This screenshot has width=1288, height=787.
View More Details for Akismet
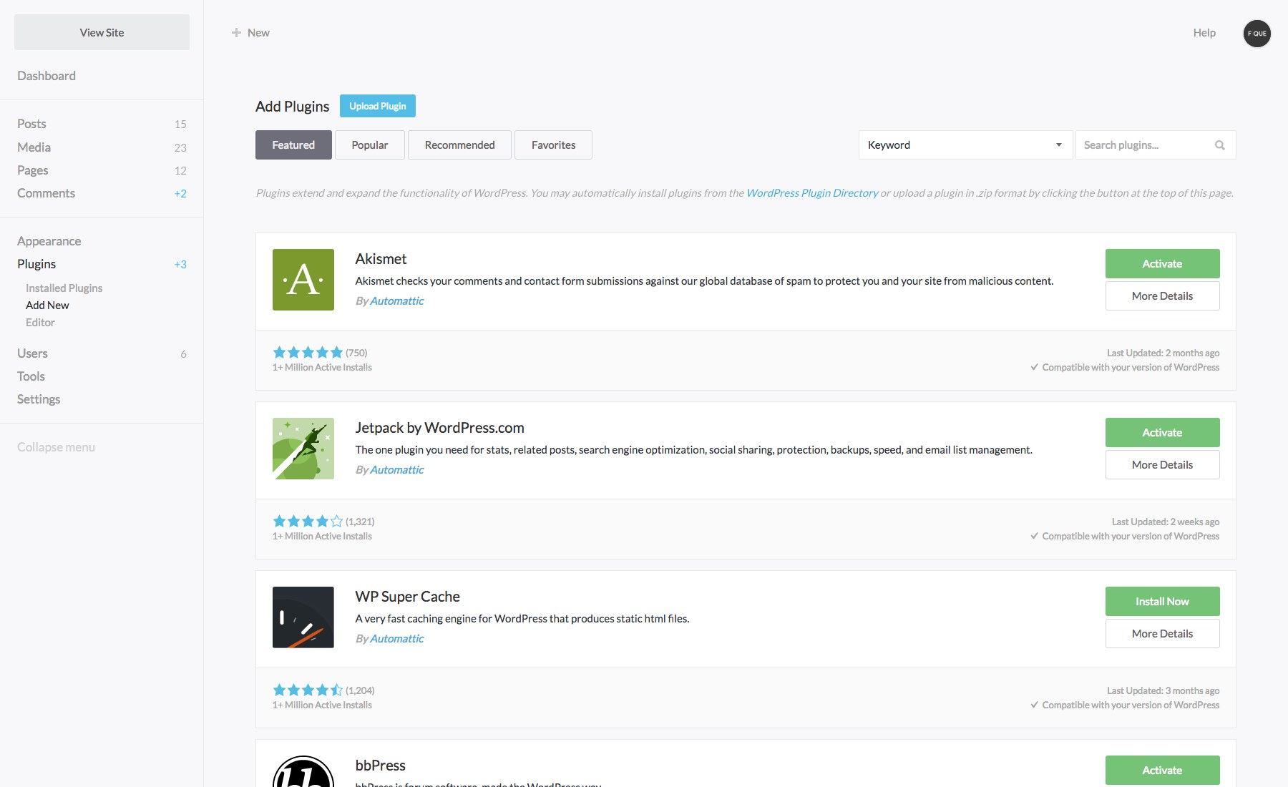pyautogui.click(x=1162, y=296)
